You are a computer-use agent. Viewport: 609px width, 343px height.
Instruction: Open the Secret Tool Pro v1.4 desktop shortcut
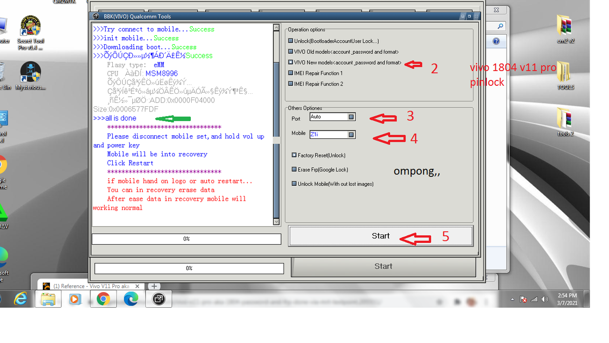[30, 33]
